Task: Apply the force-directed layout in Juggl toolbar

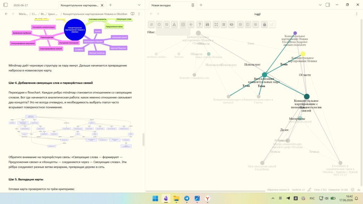Action: 151,24
